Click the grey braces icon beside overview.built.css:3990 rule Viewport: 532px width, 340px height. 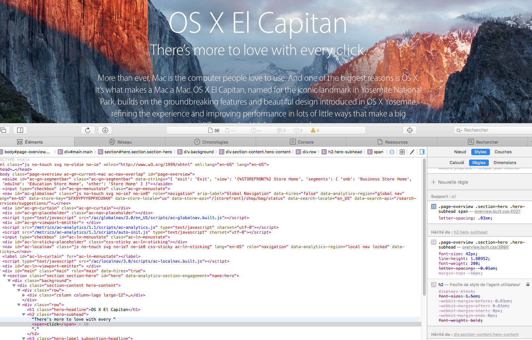(x=434, y=242)
